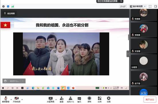Turn on camera with 开启视频

[x=17, y=100]
